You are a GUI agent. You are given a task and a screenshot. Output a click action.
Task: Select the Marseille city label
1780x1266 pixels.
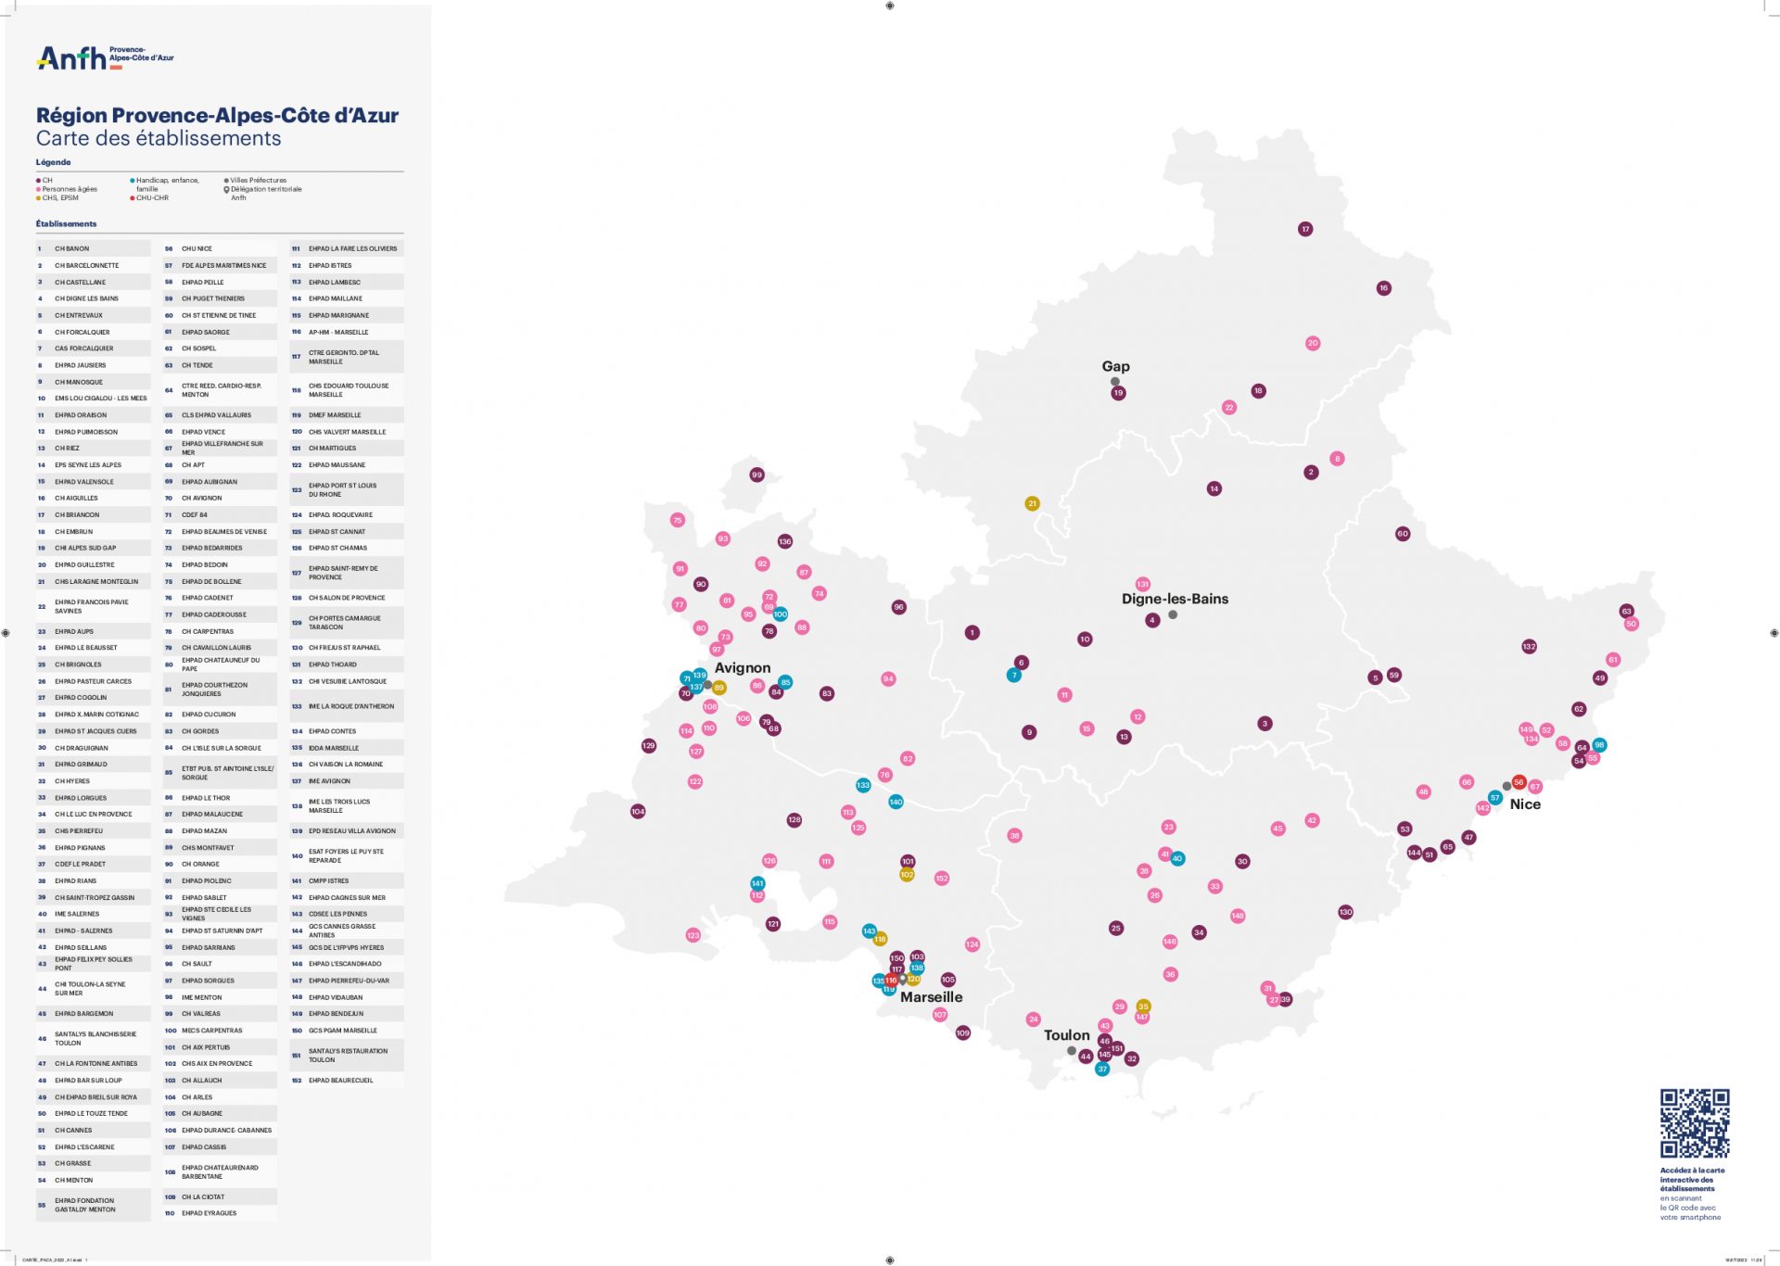[x=931, y=997]
